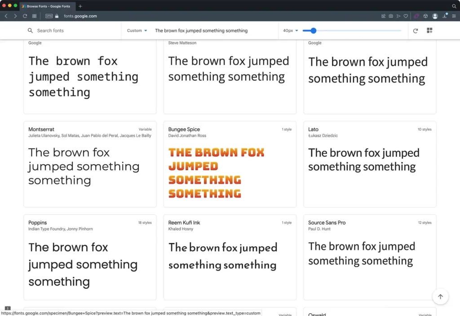This screenshot has height=316, width=460.
Task: Click the Montserrat preview sample text
Action: click(x=84, y=166)
